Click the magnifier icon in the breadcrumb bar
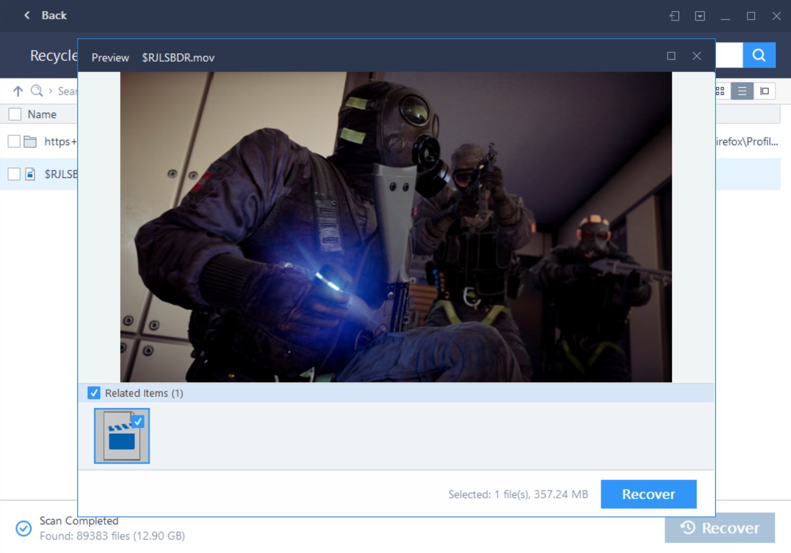791x553 pixels. pos(36,91)
